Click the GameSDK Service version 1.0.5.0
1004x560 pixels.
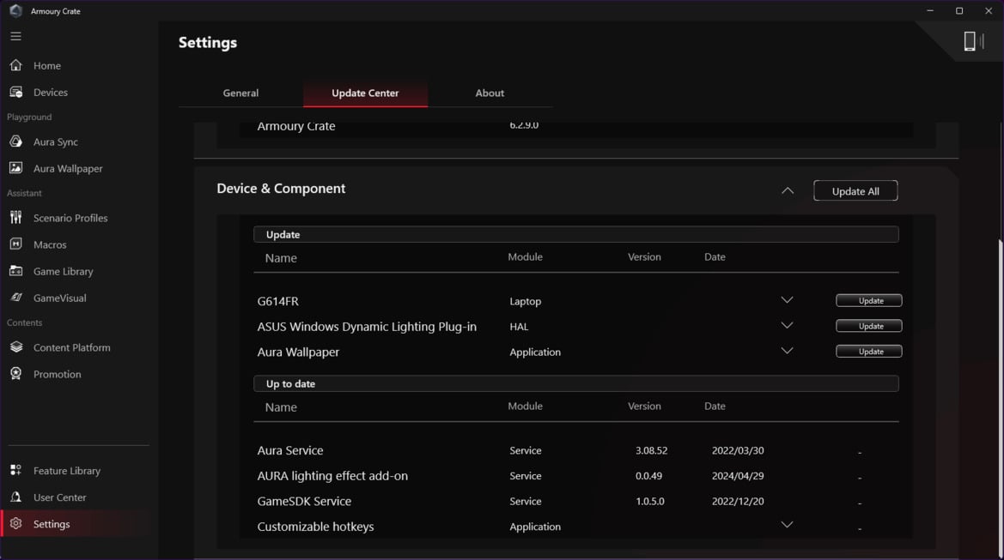650,502
